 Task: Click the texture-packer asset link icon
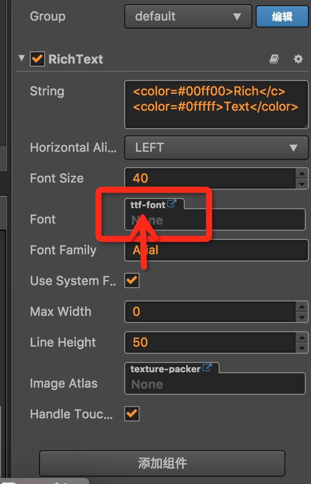click(x=207, y=368)
